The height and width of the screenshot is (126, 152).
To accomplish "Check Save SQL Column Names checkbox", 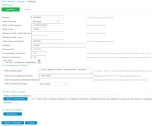I will tap(34, 99).
